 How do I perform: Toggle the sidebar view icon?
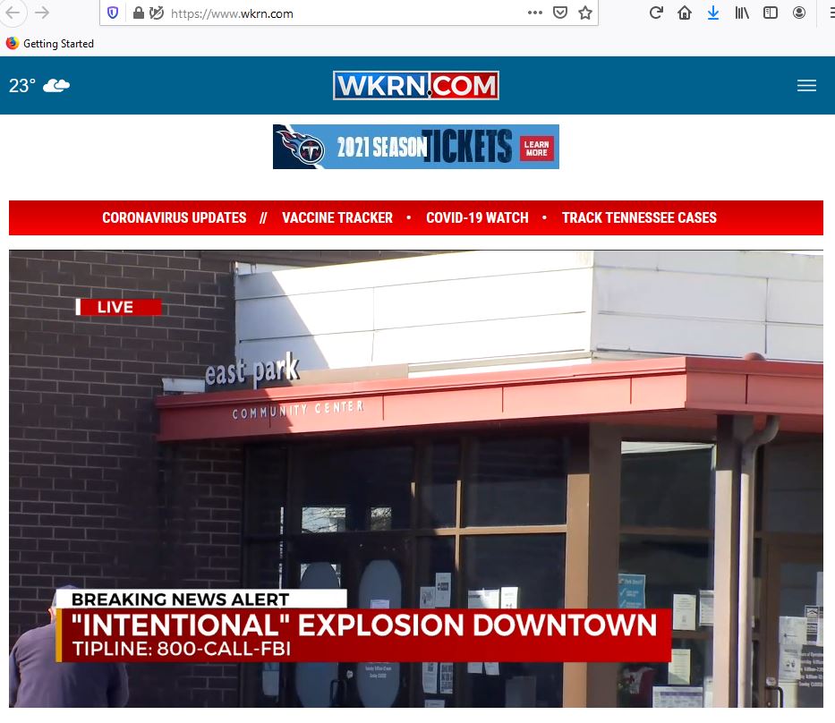point(771,13)
